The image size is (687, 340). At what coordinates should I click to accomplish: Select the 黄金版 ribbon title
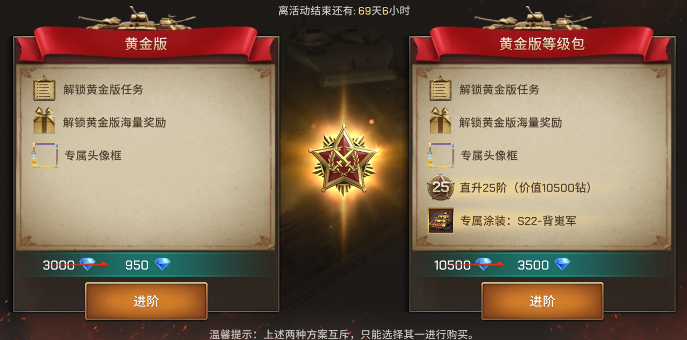(146, 44)
